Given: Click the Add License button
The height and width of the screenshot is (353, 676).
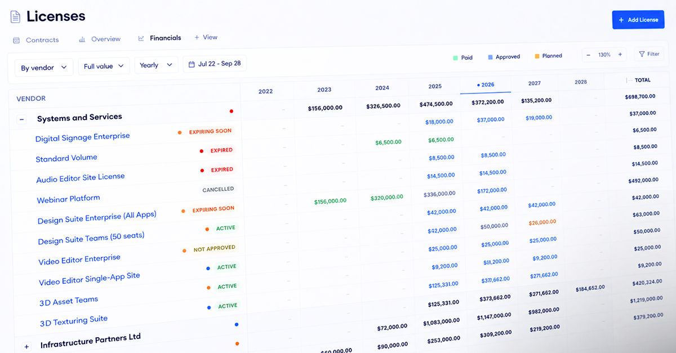Looking at the screenshot, I should click(x=638, y=20).
